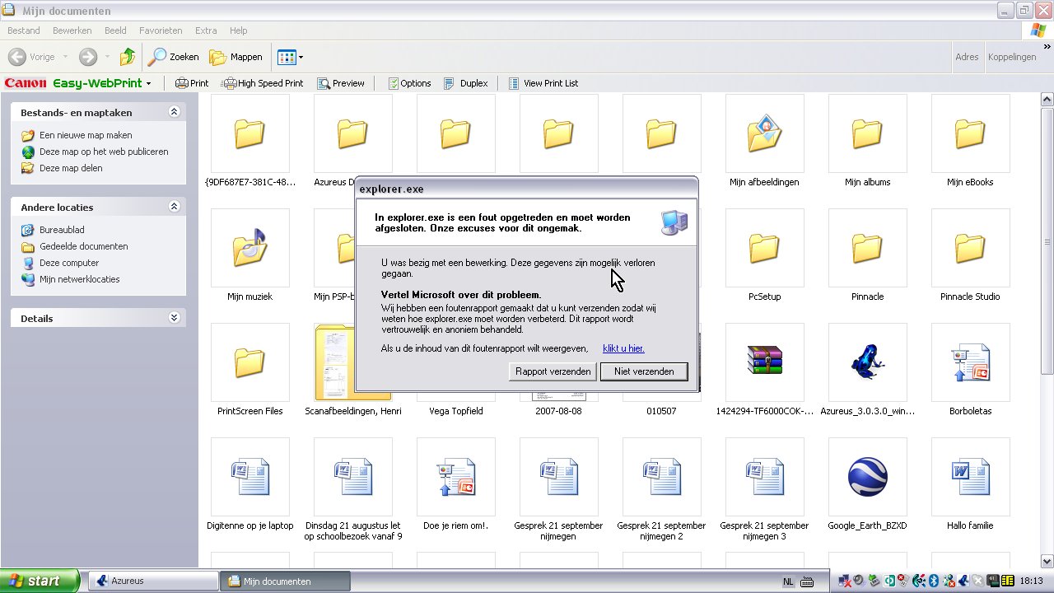1054x593 pixels.
Task: Click the forward navigation arrow icon
Action: click(x=88, y=57)
